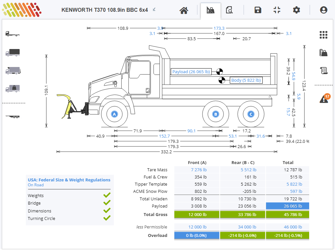335x251 pixels.
Task: Select the payload weight truck icon
Action: click(12, 88)
